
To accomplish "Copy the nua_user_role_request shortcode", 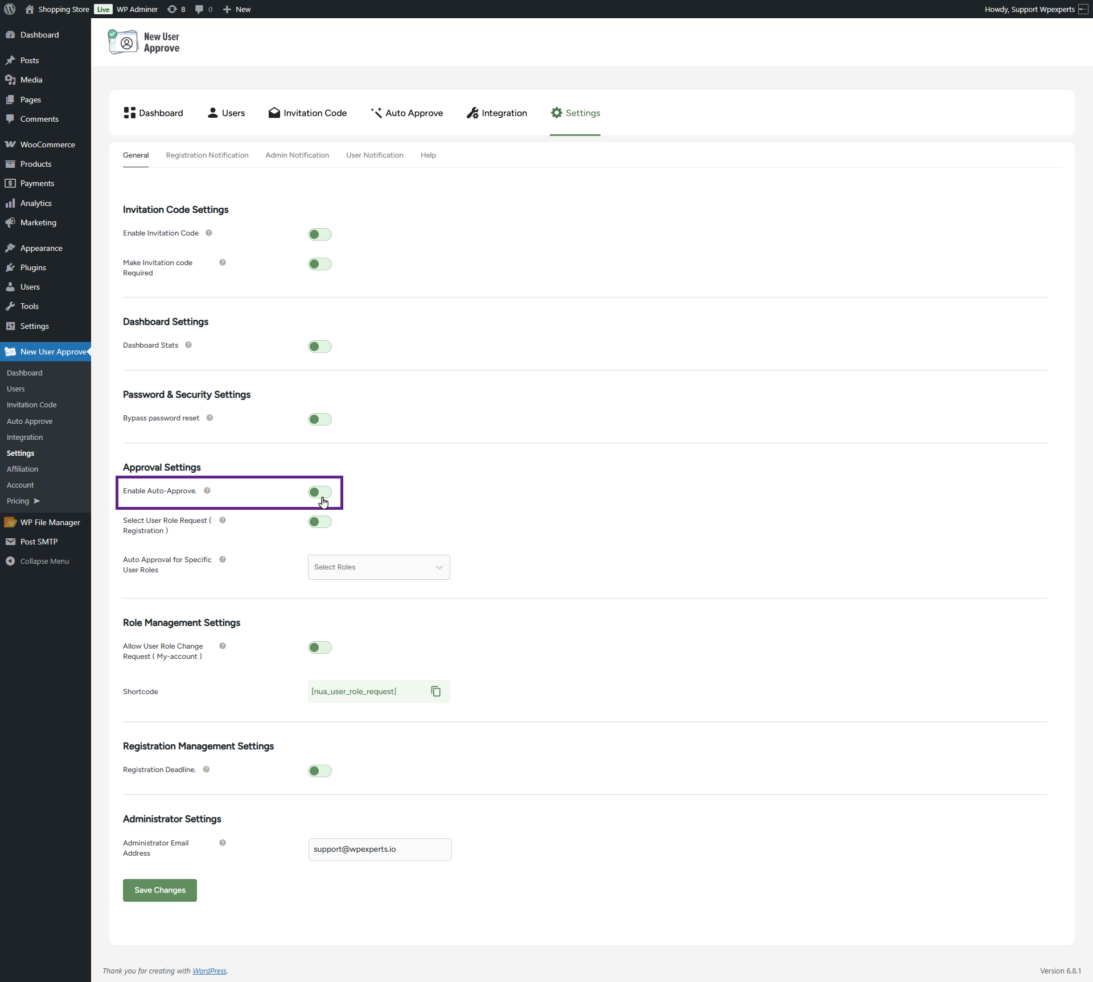I will tap(436, 691).
